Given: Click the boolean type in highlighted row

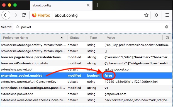Looking at the screenshot, I should coord(93,76).
